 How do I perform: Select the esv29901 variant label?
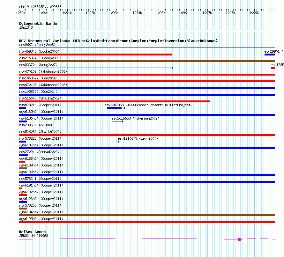point(274,51)
